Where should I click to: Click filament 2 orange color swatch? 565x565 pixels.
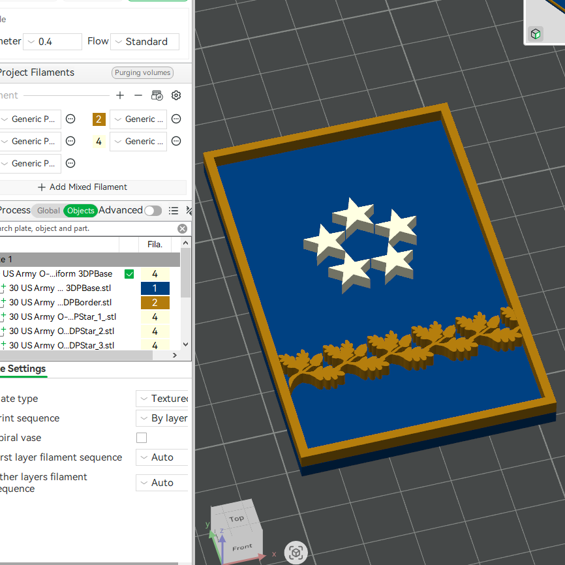pos(99,119)
